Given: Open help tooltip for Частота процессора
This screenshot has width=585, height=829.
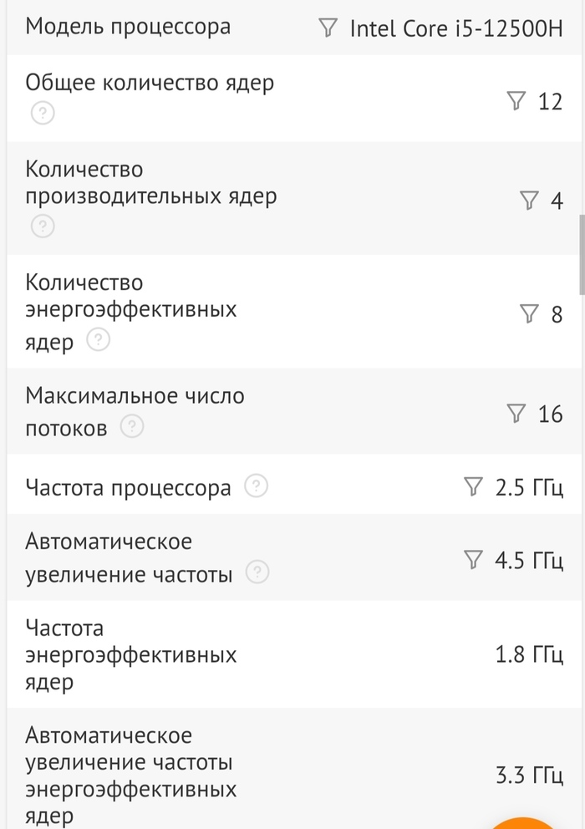Looking at the screenshot, I should (x=257, y=486).
